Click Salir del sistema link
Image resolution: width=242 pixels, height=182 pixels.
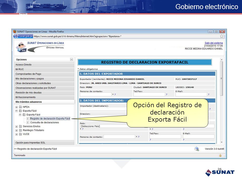click(x=214, y=43)
